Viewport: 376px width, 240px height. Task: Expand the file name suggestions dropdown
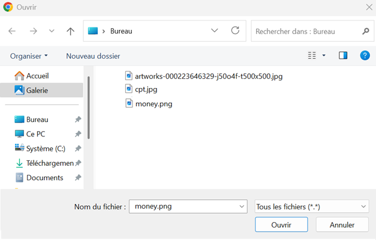tap(242, 206)
